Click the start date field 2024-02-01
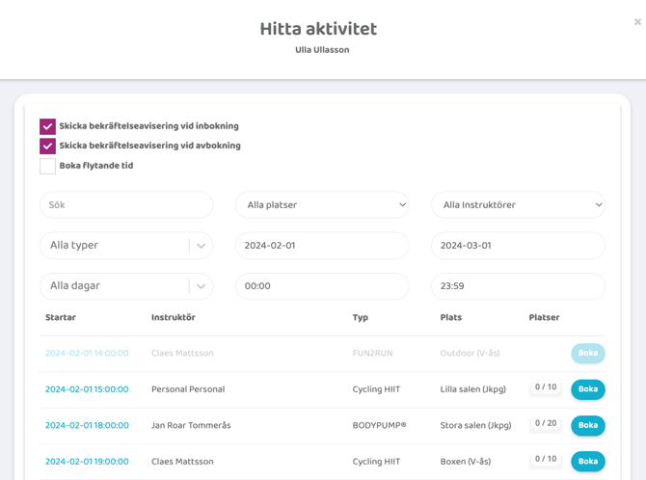This screenshot has width=646, height=480. point(322,246)
